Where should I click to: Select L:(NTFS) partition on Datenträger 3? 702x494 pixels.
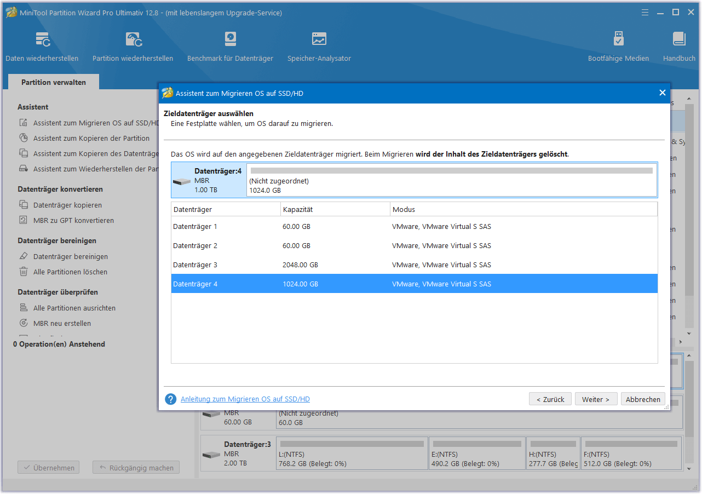(352, 453)
